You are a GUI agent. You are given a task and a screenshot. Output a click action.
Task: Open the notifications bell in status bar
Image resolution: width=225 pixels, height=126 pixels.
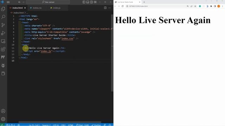point(110,125)
